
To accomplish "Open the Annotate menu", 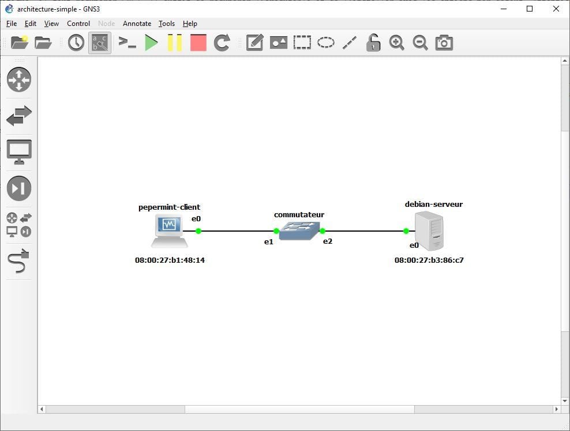I will pos(137,24).
